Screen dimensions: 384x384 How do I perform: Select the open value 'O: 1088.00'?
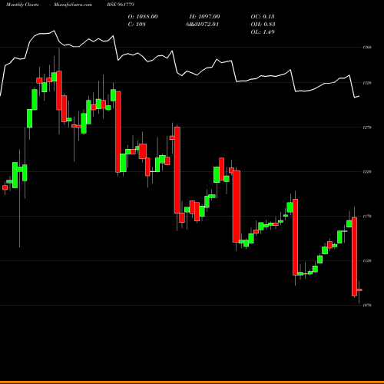[143, 17]
